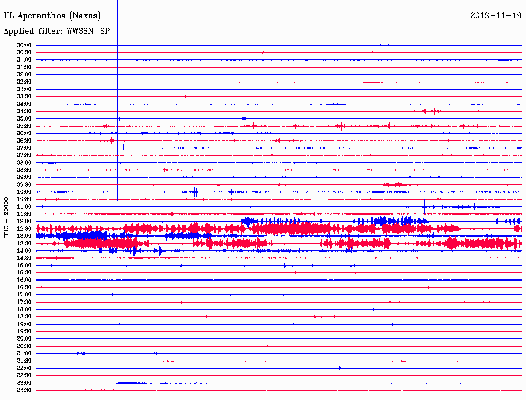This screenshot has height=400, width=526.
Task: Select the '10:30' time label
Action: 24,199
